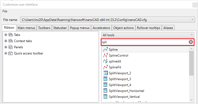Select the 'SplineFit' list entry text
198x104 pixels.
(115, 67)
